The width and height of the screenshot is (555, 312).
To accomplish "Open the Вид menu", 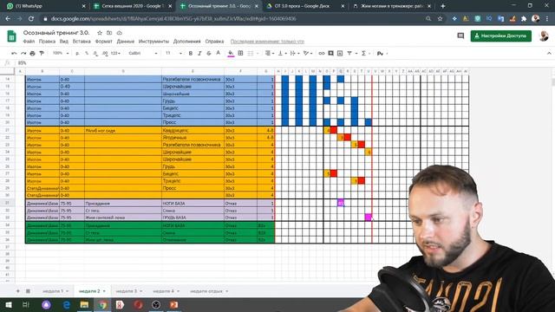I will click(63, 42).
